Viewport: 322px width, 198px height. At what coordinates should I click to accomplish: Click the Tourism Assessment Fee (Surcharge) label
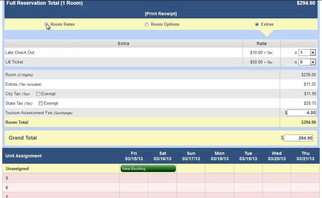(39, 113)
